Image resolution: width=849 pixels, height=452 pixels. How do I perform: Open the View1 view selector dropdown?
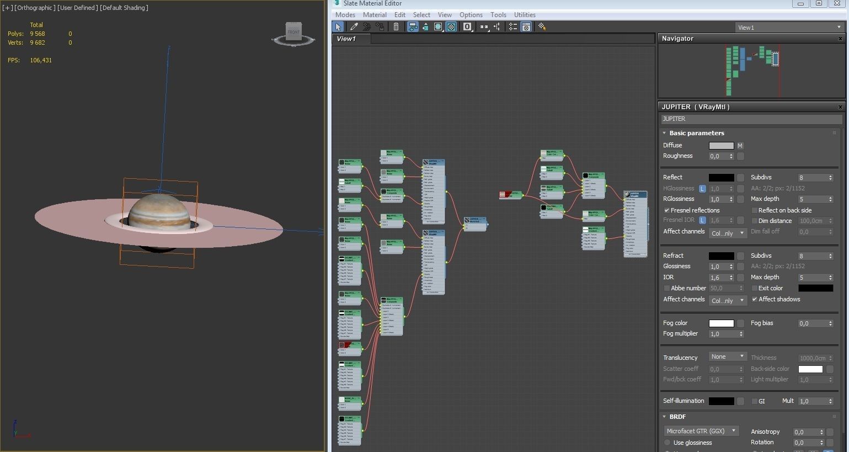(x=789, y=27)
